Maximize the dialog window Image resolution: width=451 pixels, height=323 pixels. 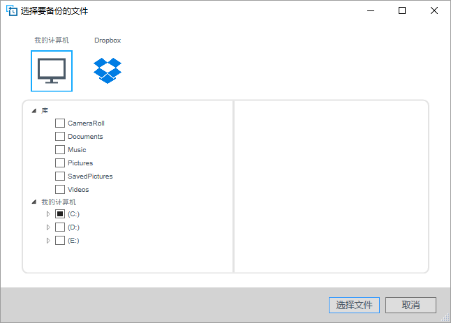coord(402,10)
